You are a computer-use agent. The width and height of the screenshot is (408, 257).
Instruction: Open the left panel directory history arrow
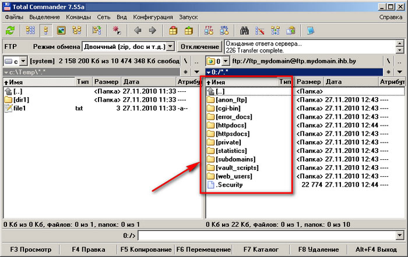pyautogui.click(x=197, y=72)
